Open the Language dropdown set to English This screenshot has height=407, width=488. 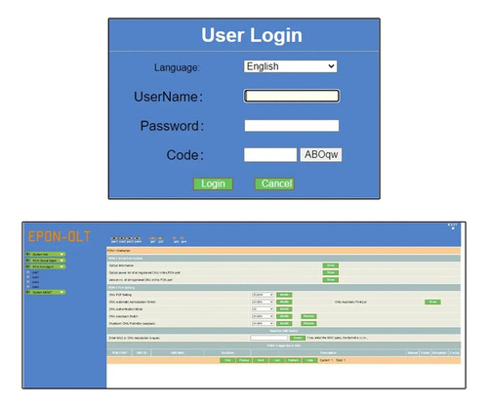pos(290,66)
